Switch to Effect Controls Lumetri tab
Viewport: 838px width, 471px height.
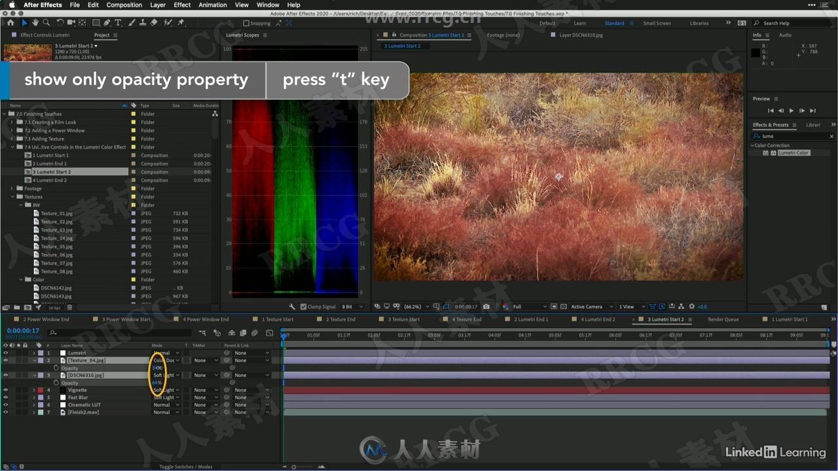(45, 35)
